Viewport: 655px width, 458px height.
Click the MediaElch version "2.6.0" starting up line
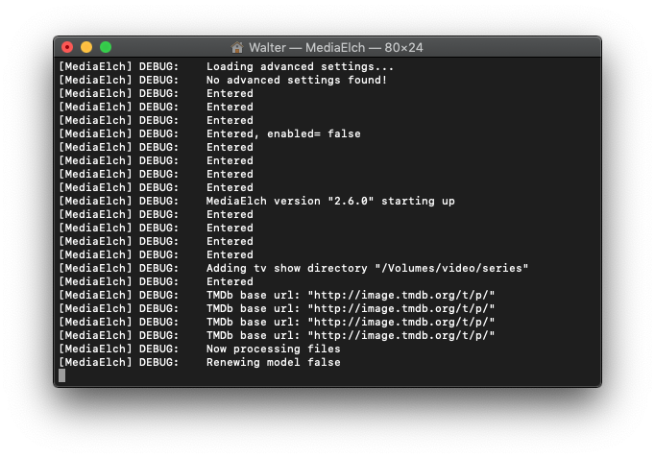330,202
